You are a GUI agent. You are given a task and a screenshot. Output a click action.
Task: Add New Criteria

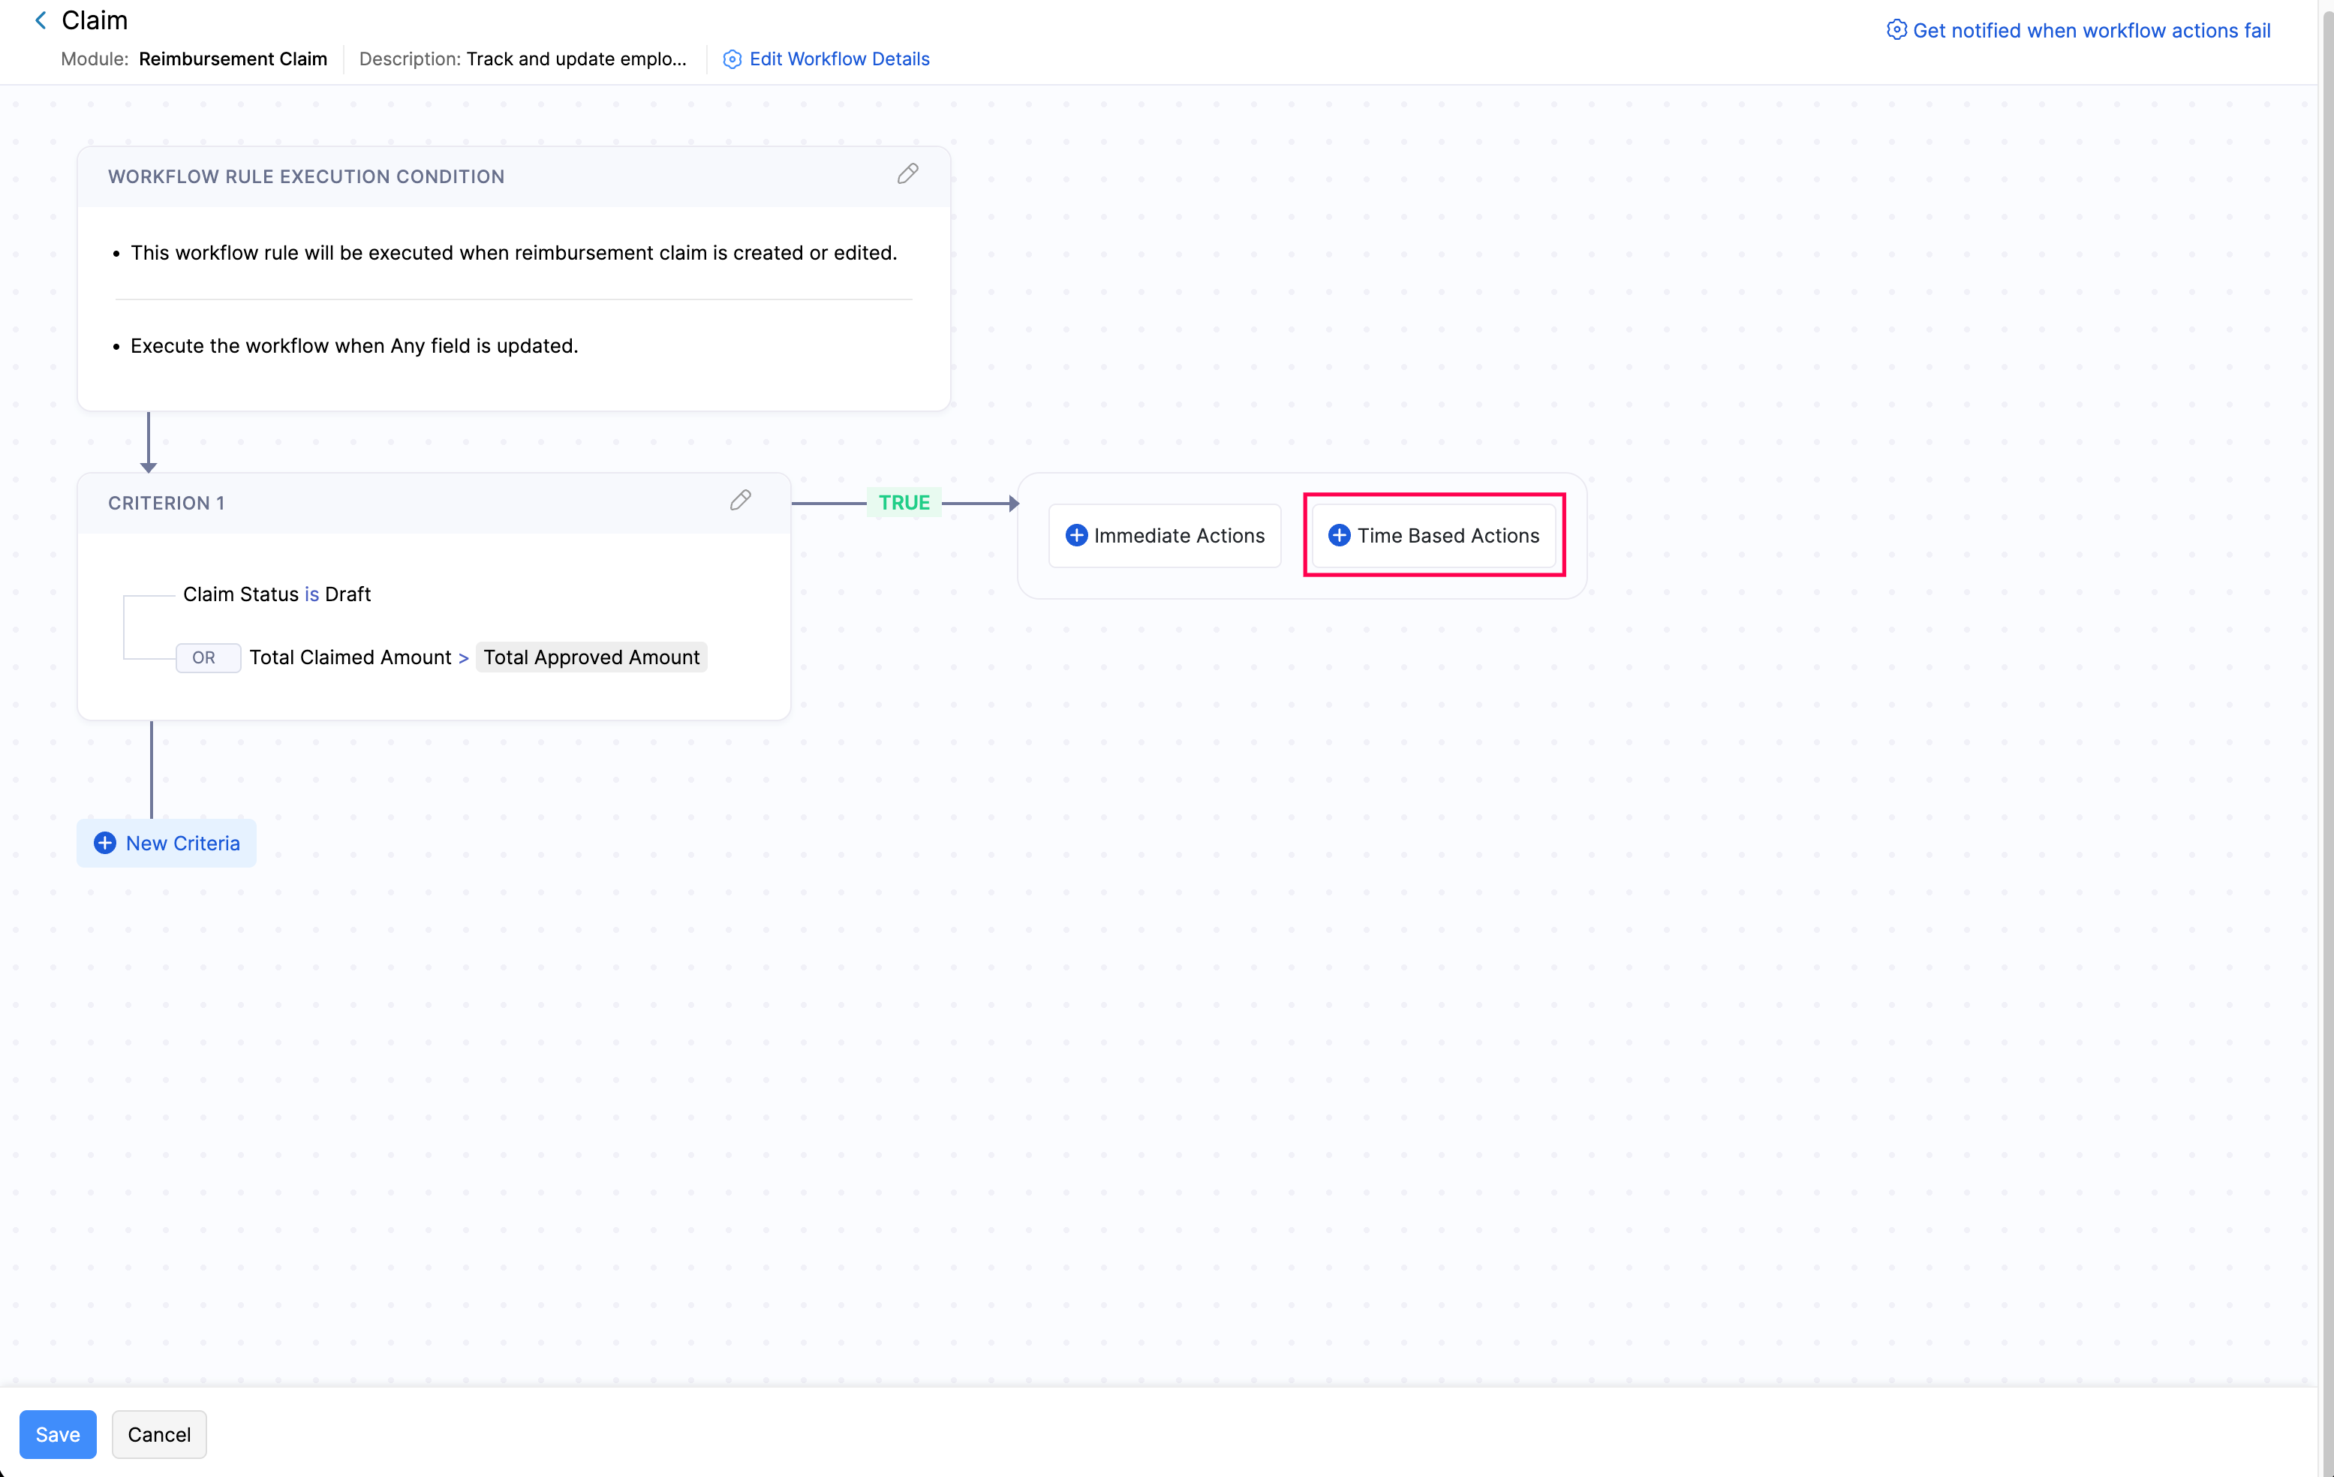coord(167,843)
